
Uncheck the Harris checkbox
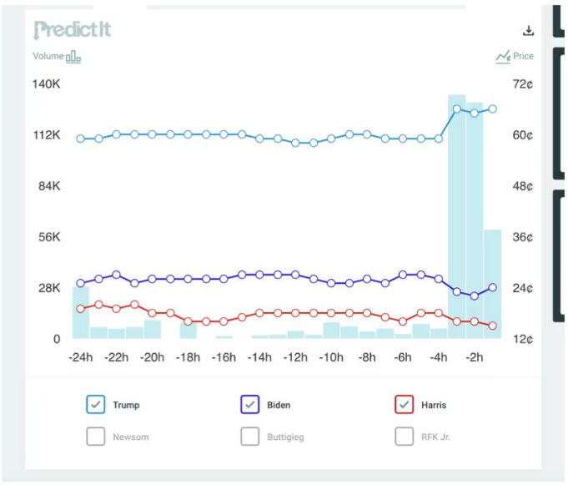click(x=405, y=405)
